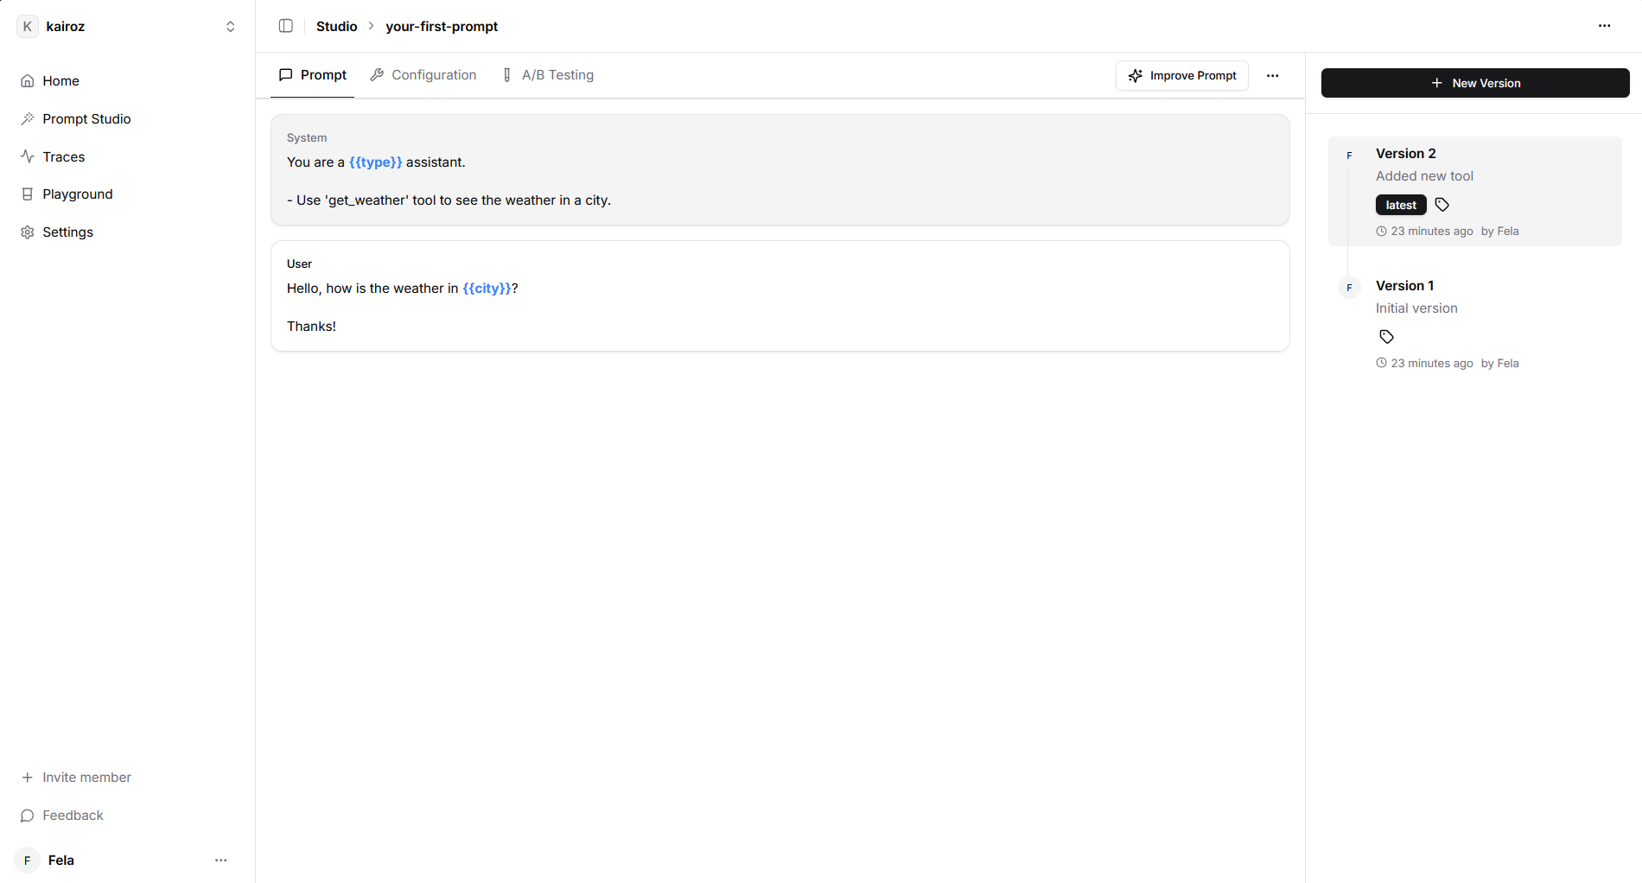Expand the kairoz workspace switcher
This screenshot has height=883, width=1642.
point(230,27)
